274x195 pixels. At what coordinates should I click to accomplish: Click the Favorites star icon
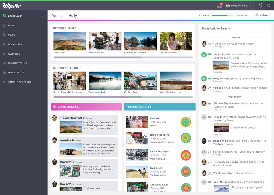pyautogui.click(x=4, y=54)
